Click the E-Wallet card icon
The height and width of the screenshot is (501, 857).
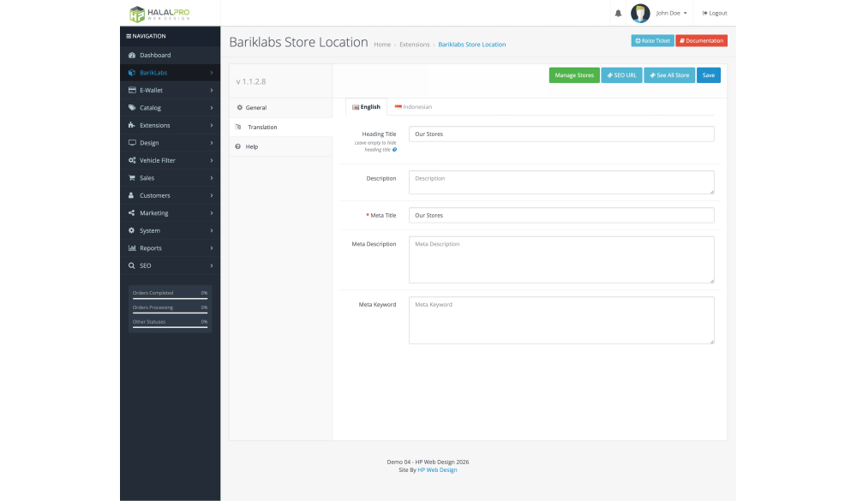(132, 90)
